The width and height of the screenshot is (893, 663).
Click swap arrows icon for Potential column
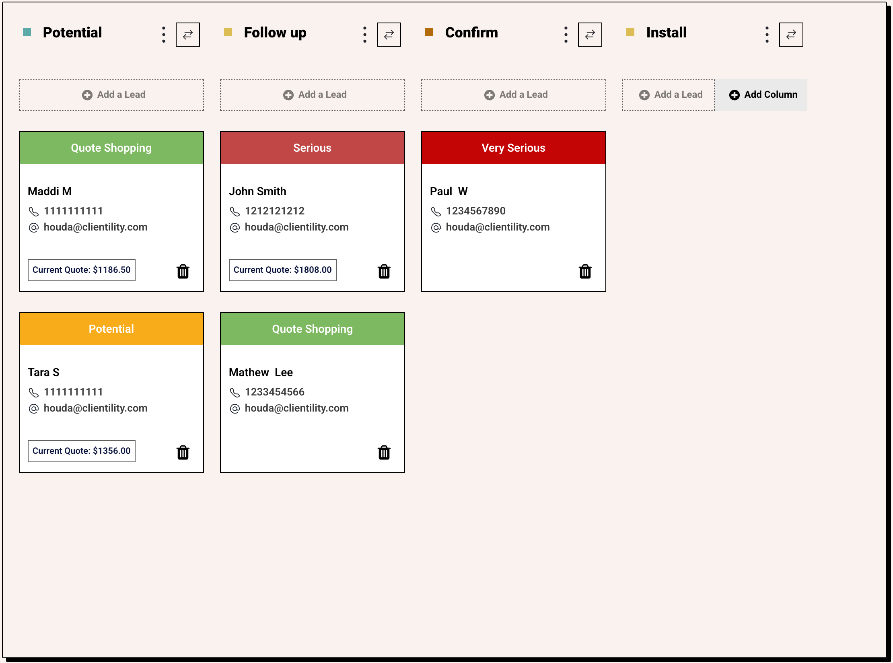188,35
